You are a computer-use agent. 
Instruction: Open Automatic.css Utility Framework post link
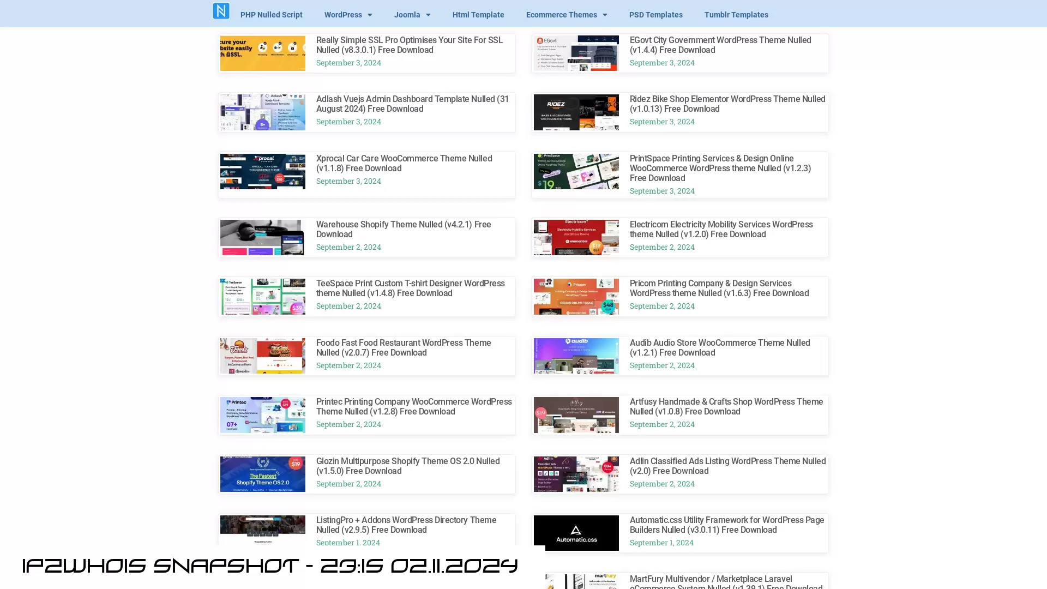coord(726,525)
